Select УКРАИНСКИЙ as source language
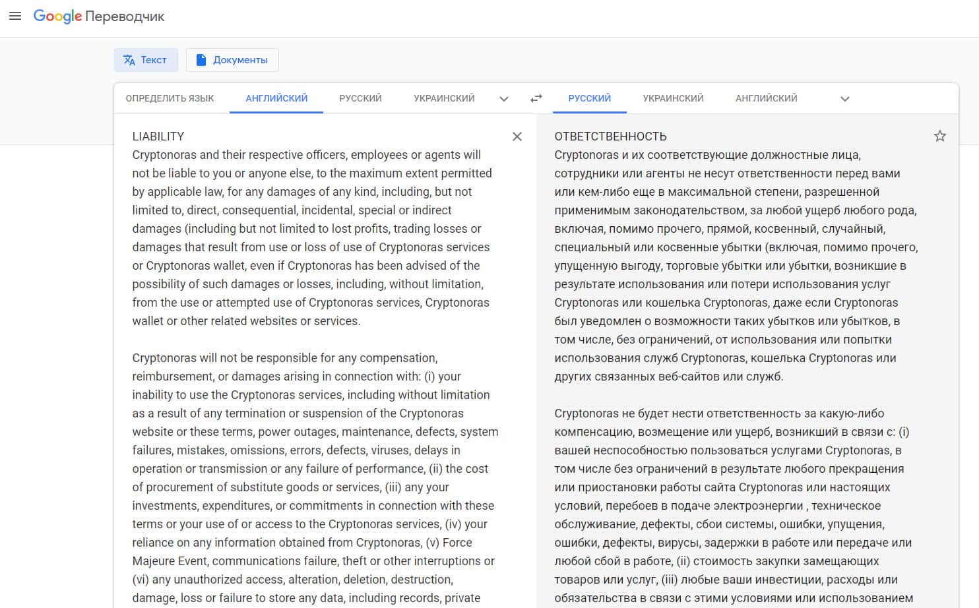The height and width of the screenshot is (608, 979). (444, 98)
